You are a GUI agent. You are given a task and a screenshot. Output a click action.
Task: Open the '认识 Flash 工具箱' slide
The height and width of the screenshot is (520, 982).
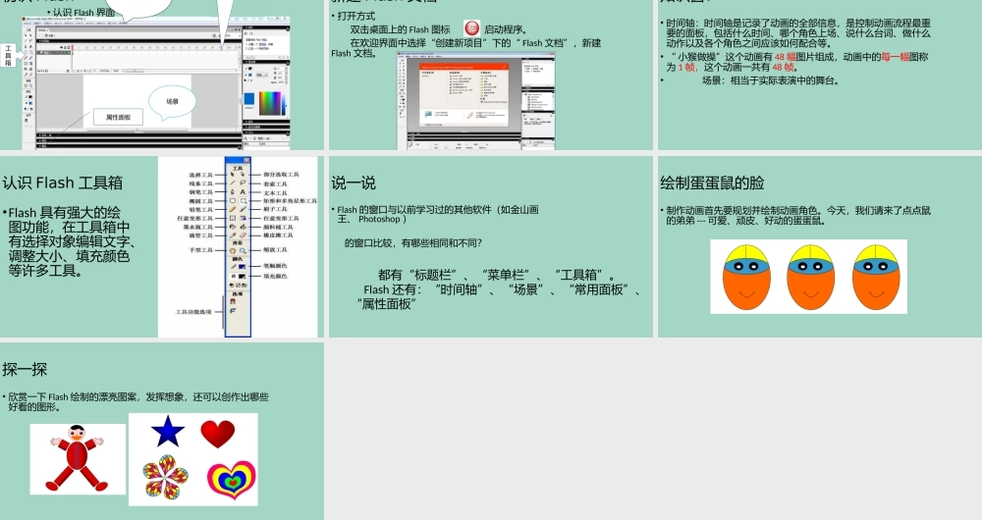(x=162, y=246)
